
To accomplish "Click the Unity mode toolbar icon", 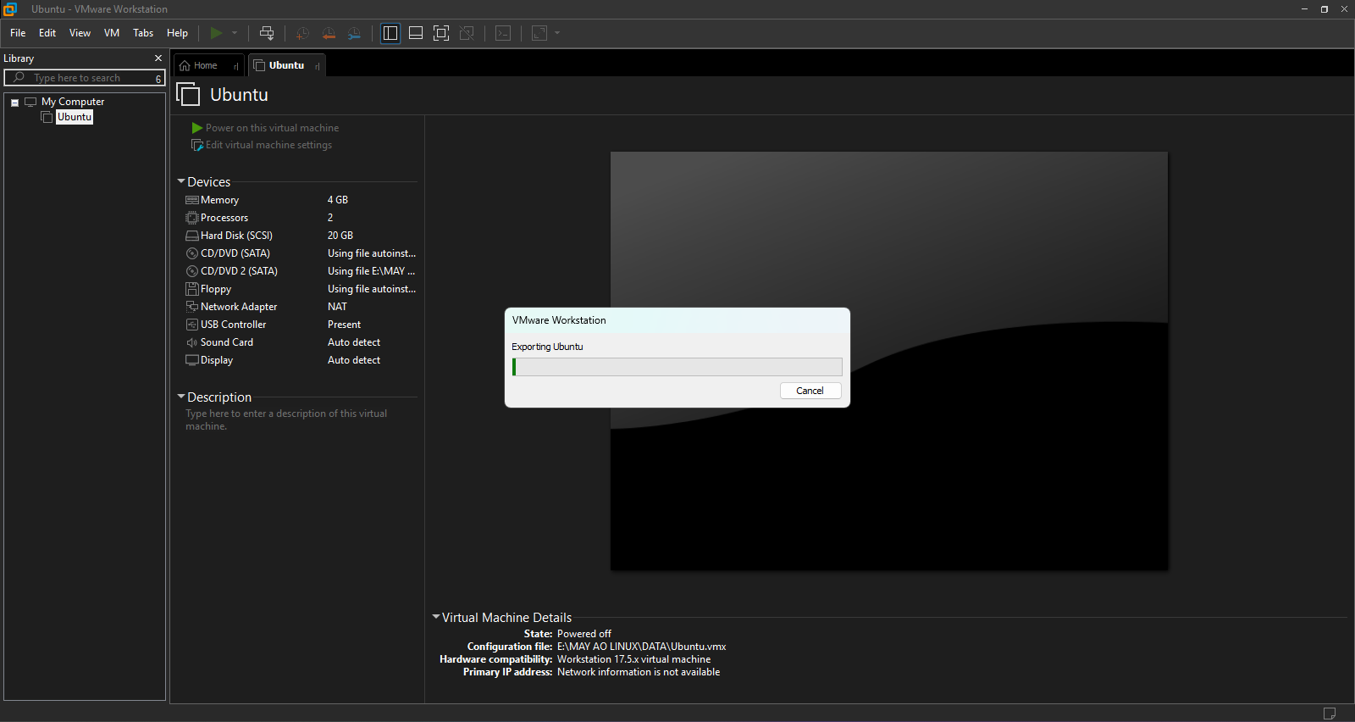I will click(x=467, y=33).
